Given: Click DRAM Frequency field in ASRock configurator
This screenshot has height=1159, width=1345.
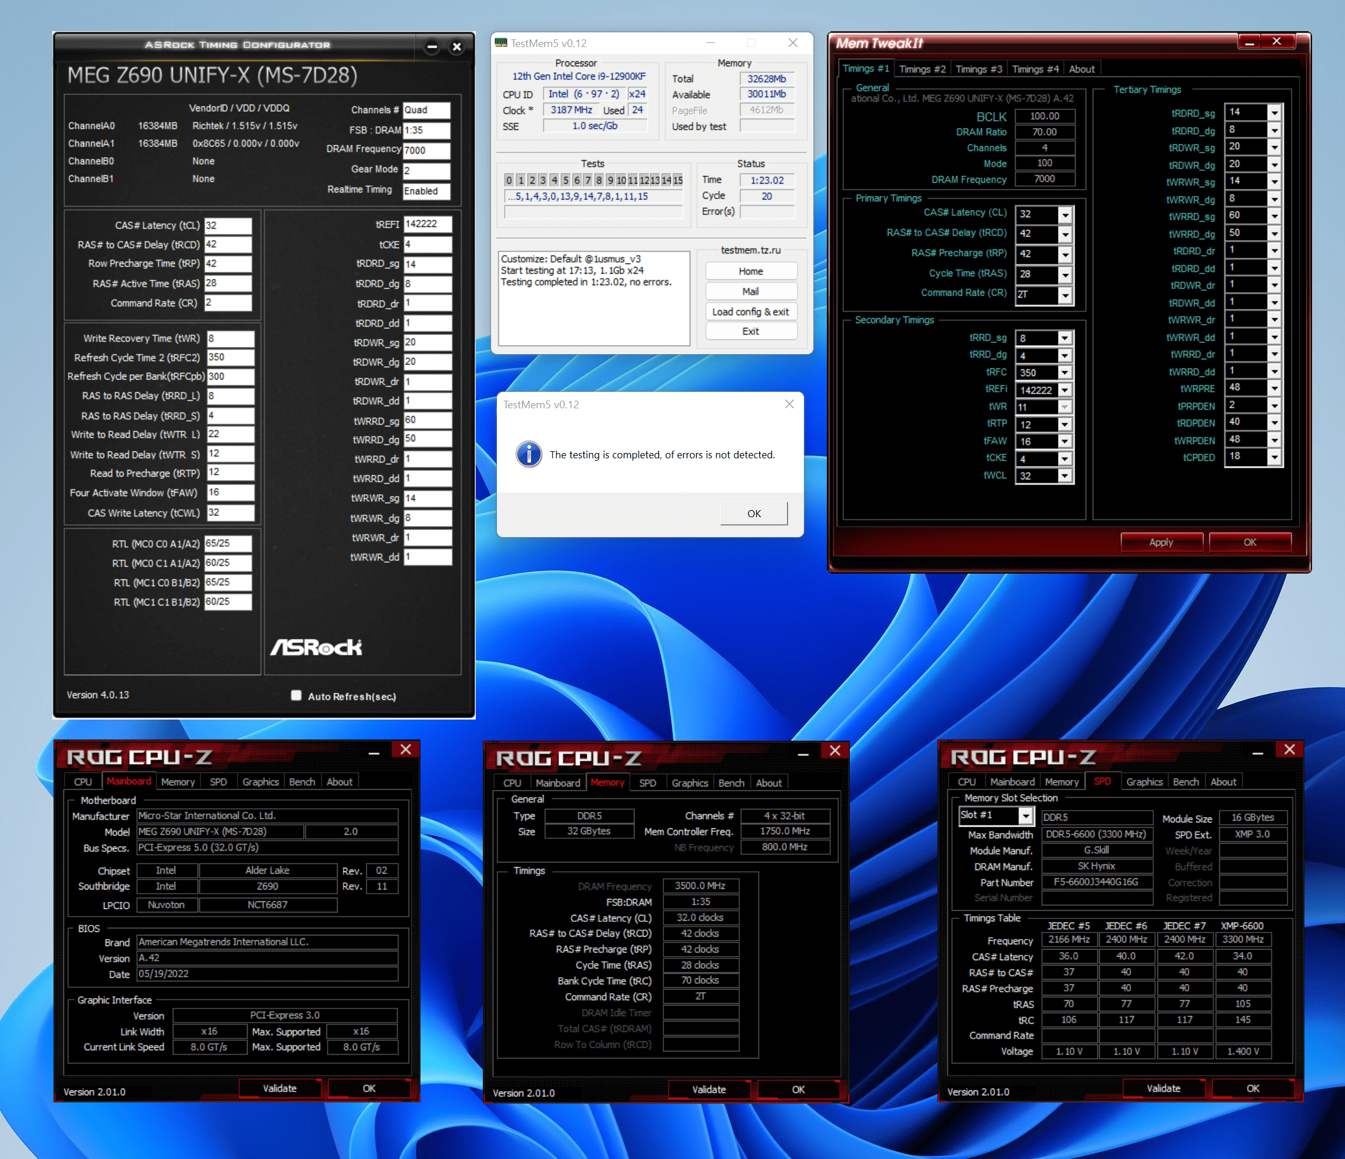Looking at the screenshot, I should click(426, 150).
